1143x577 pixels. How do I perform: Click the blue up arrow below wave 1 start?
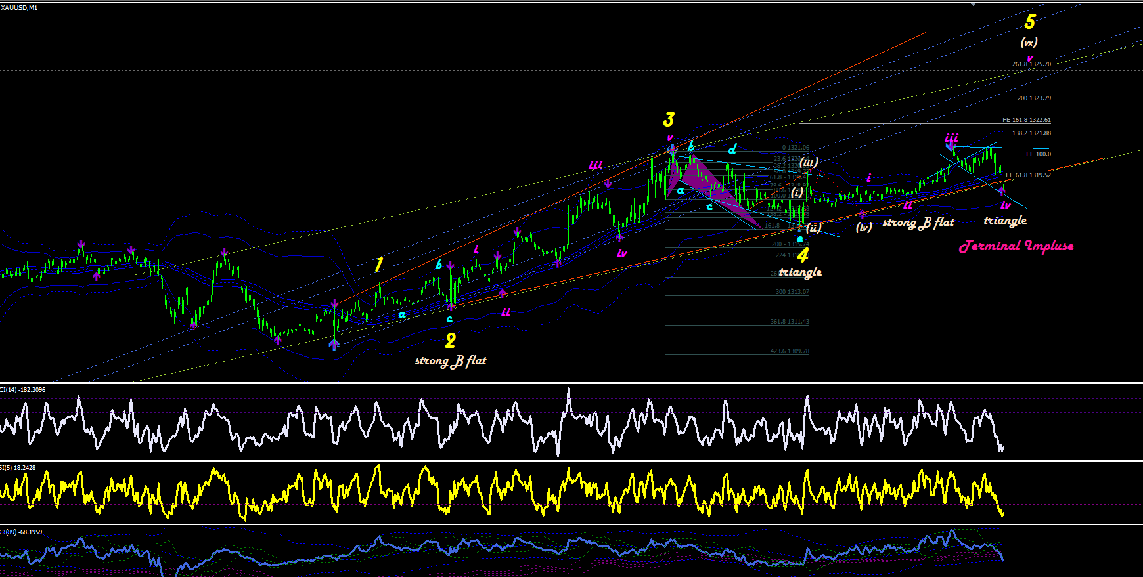coord(334,344)
